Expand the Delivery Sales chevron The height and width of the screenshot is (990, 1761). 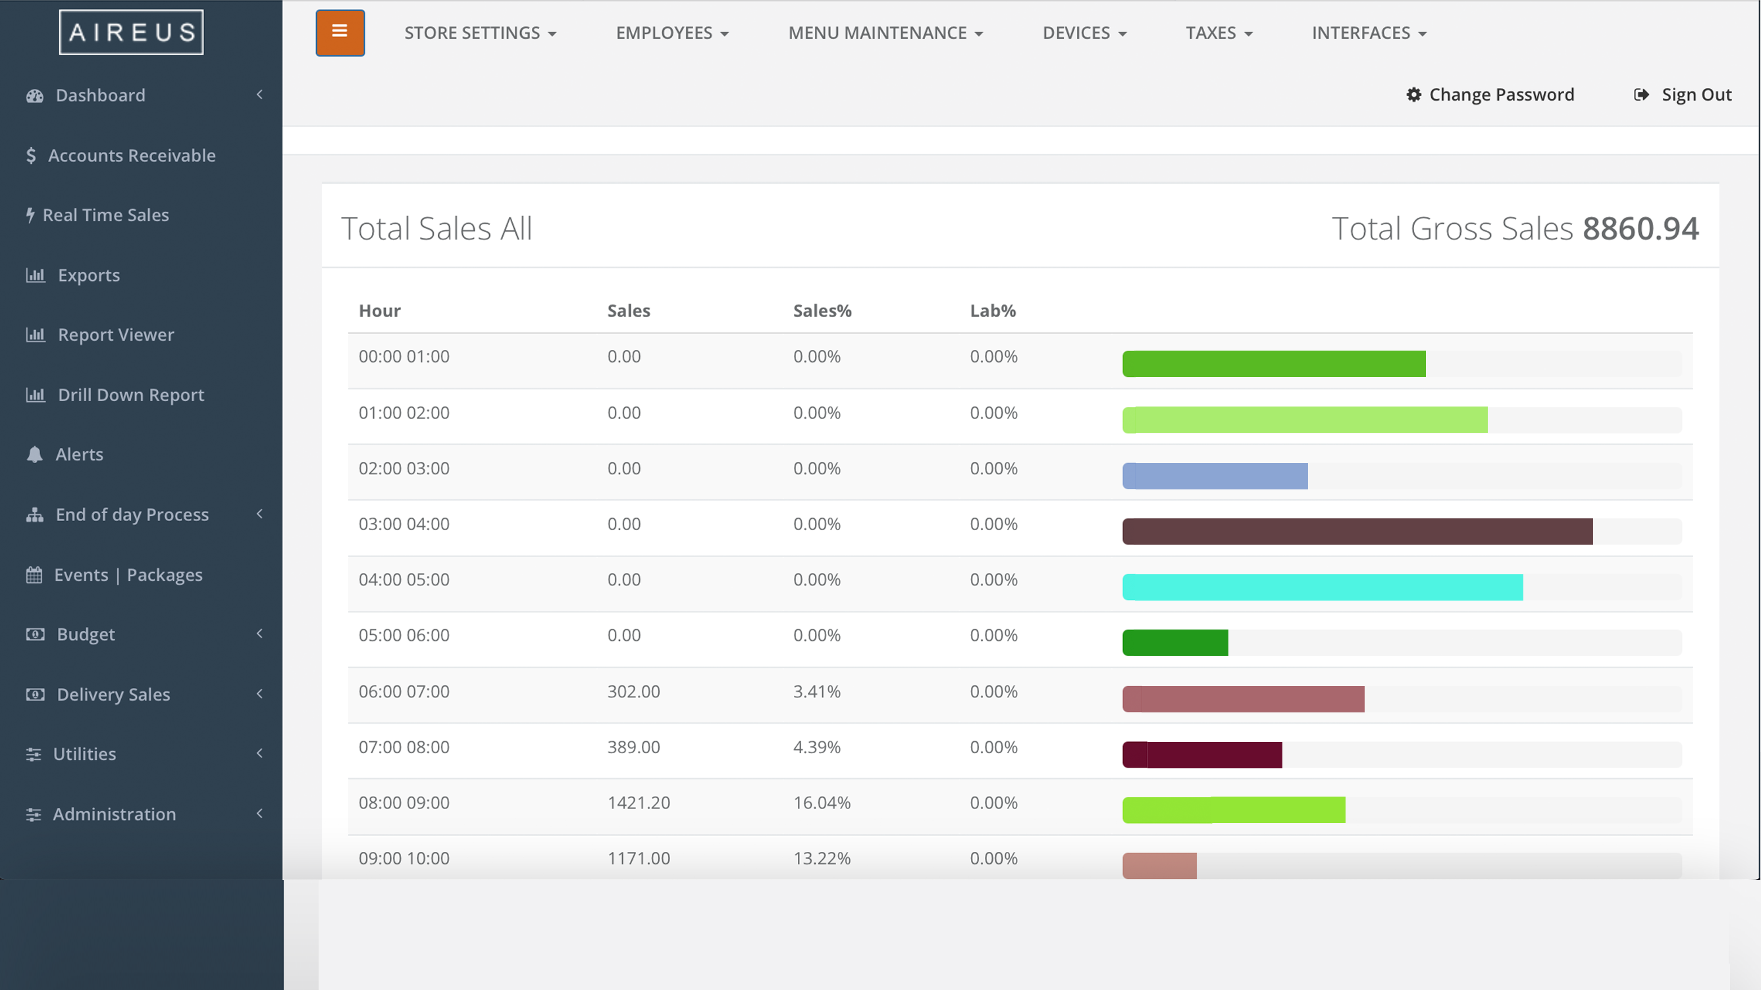(260, 693)
